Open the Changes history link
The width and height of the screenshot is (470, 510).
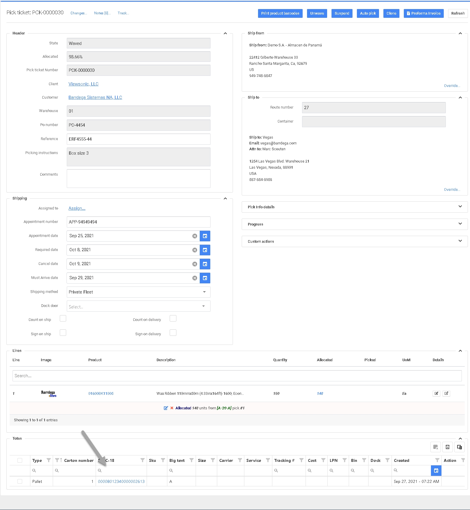79,13
